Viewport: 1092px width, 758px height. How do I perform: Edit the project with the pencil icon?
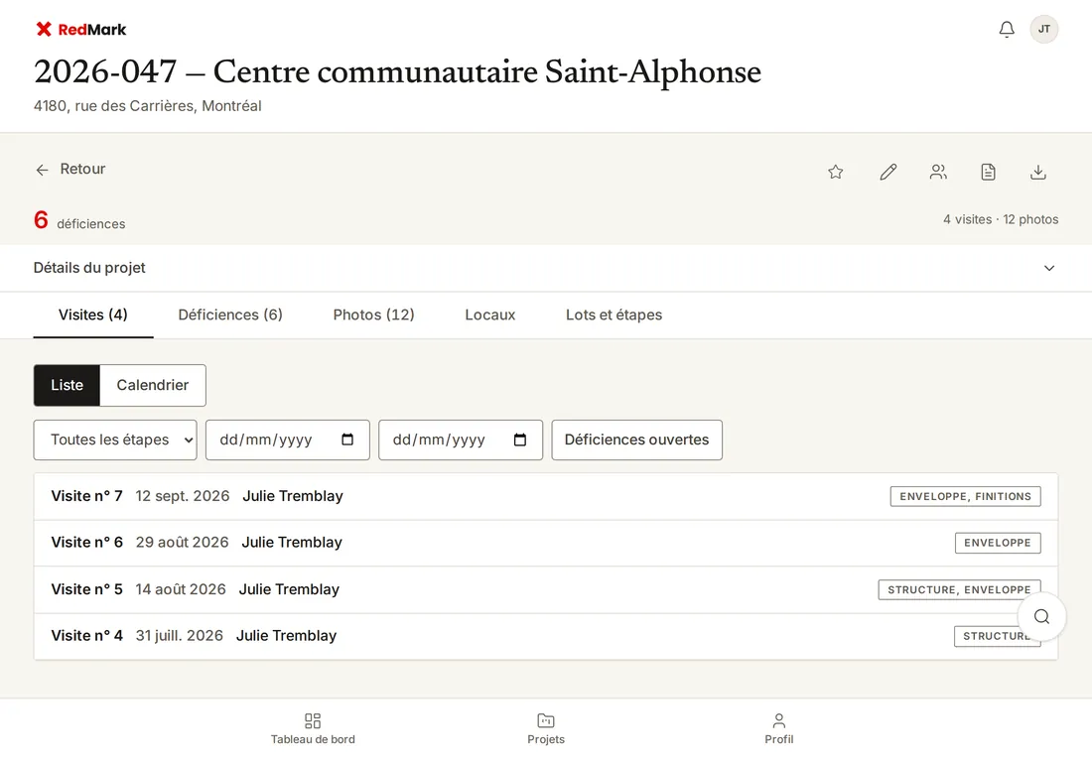click(887, 172)
